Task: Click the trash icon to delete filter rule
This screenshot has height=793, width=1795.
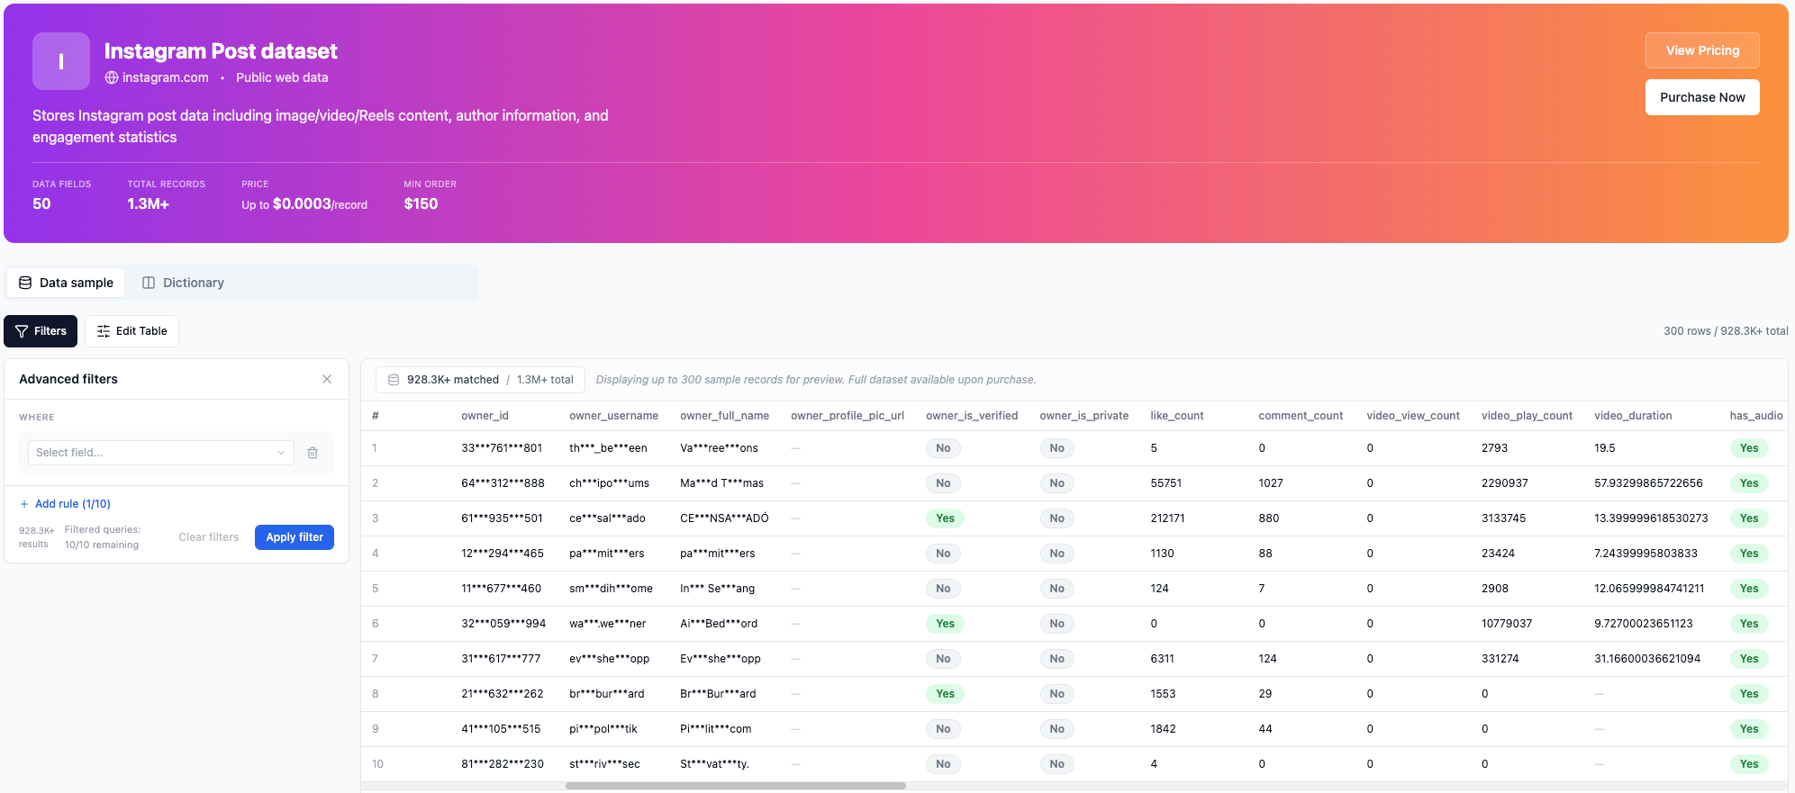Action: (x=313, y=453)
